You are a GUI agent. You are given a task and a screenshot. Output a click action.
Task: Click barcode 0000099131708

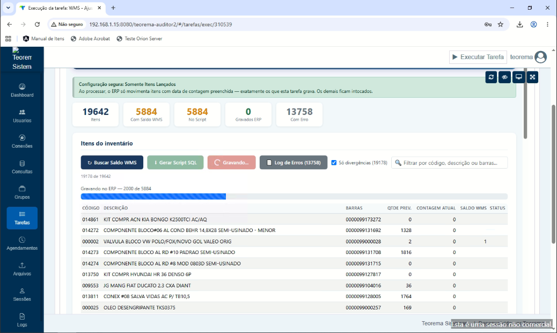(x=363, y=252)
